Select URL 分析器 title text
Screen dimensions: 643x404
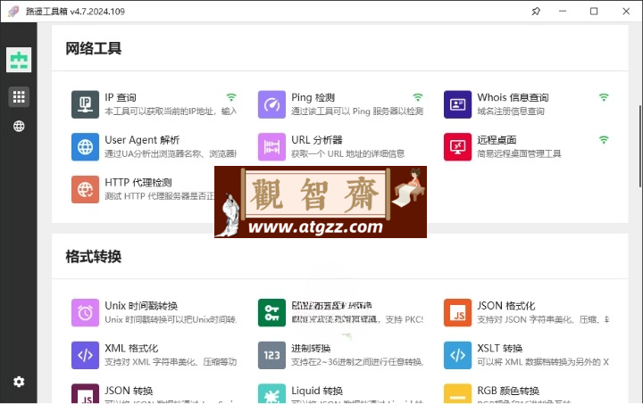click(x=317, y=140)
